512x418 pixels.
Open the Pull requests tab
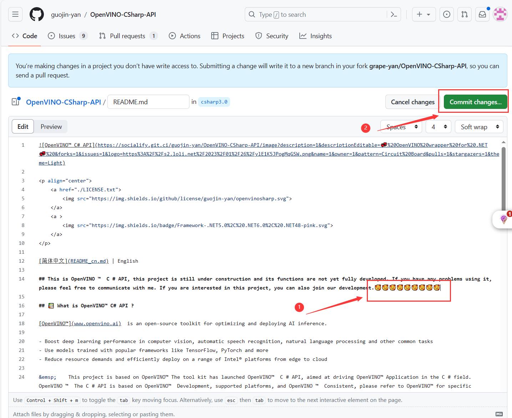(128, 36)
